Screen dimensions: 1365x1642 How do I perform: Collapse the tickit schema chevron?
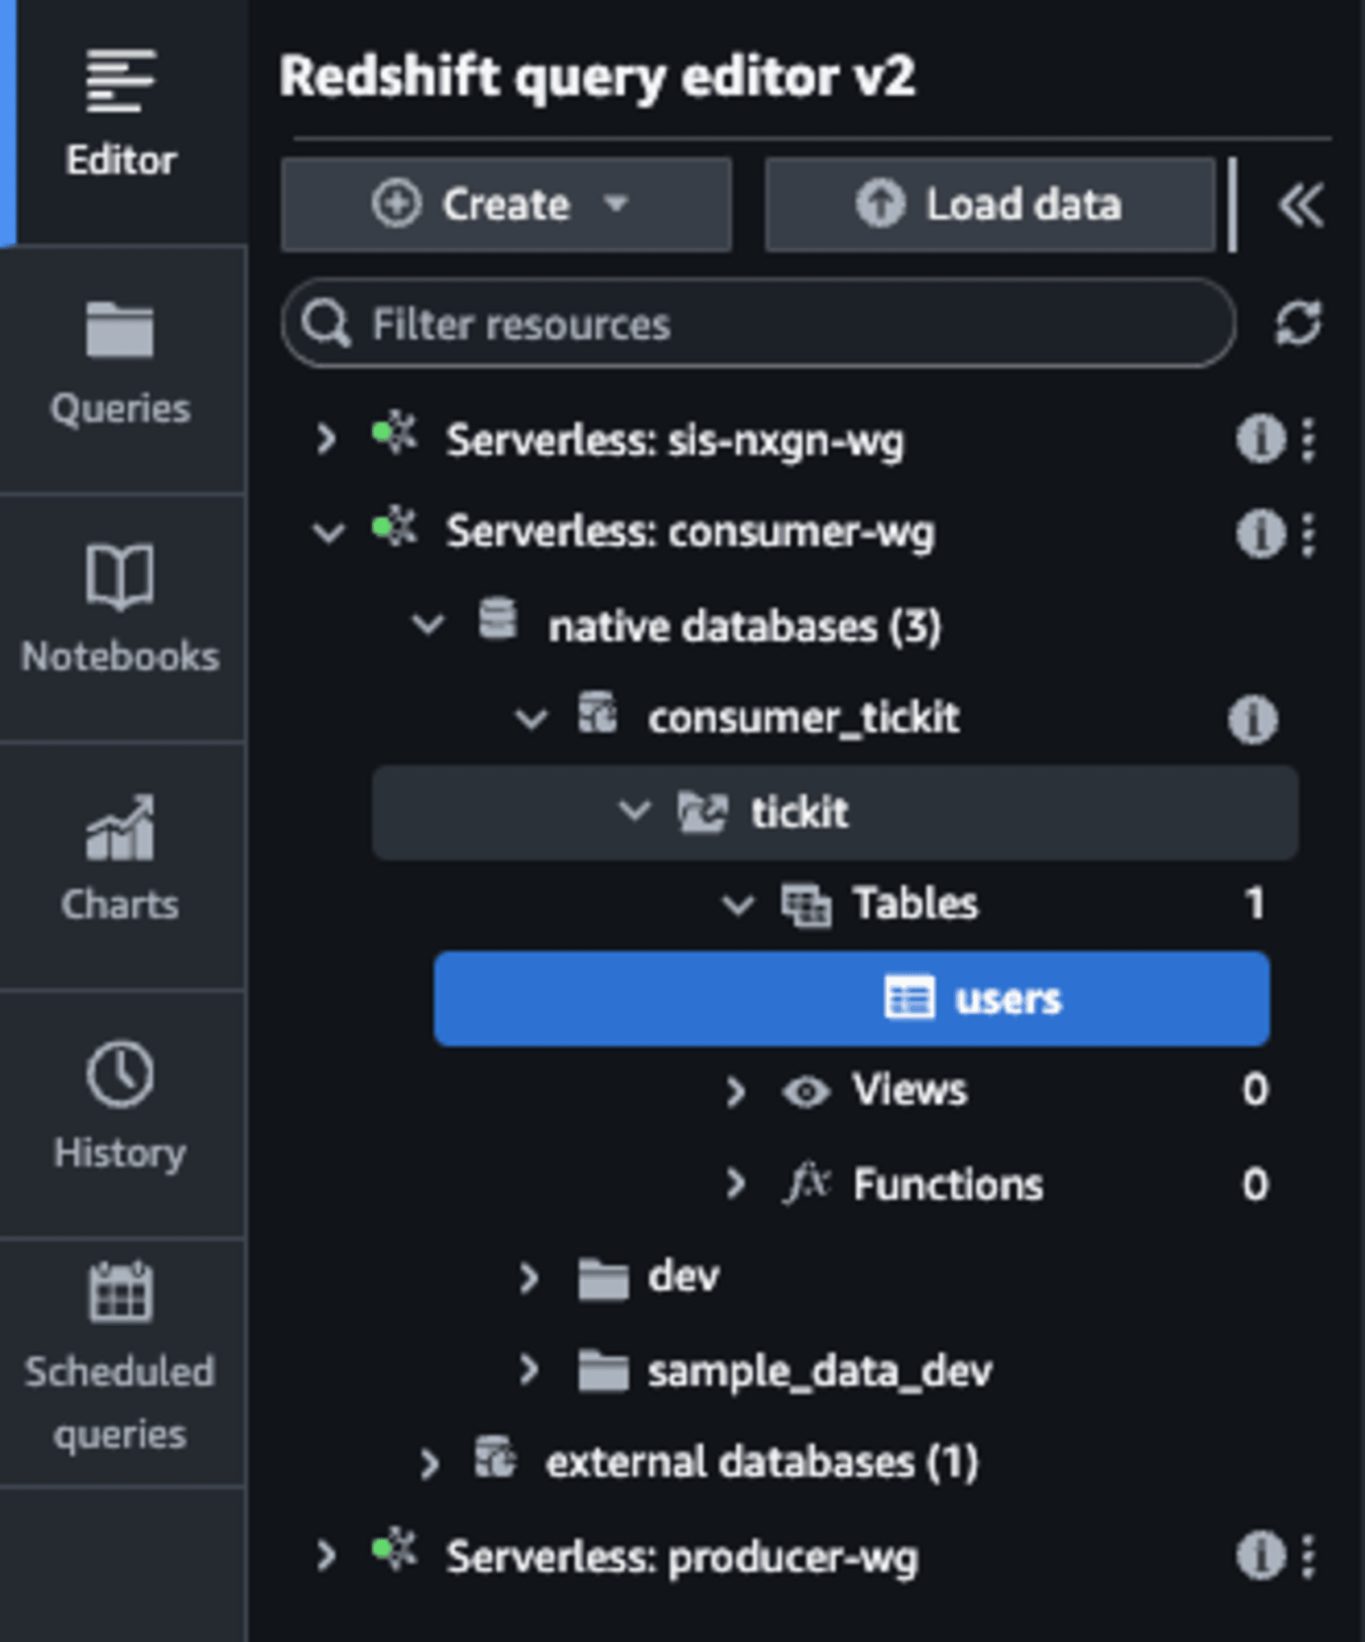click(x=634, y=811)
